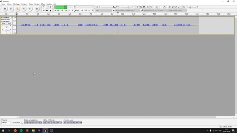Open the Piste audio track menu dropdown

pos(11,17)
